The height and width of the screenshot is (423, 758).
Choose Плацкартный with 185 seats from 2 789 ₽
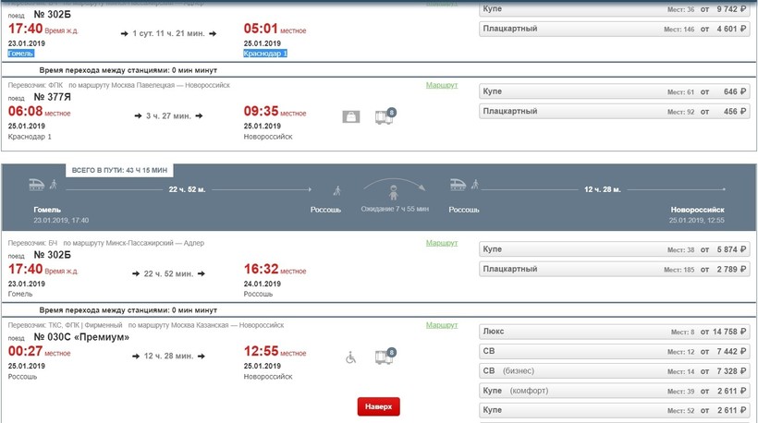(x=614, y=270)
